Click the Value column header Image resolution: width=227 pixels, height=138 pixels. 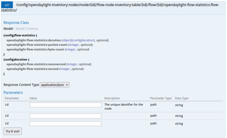[33, 98]
